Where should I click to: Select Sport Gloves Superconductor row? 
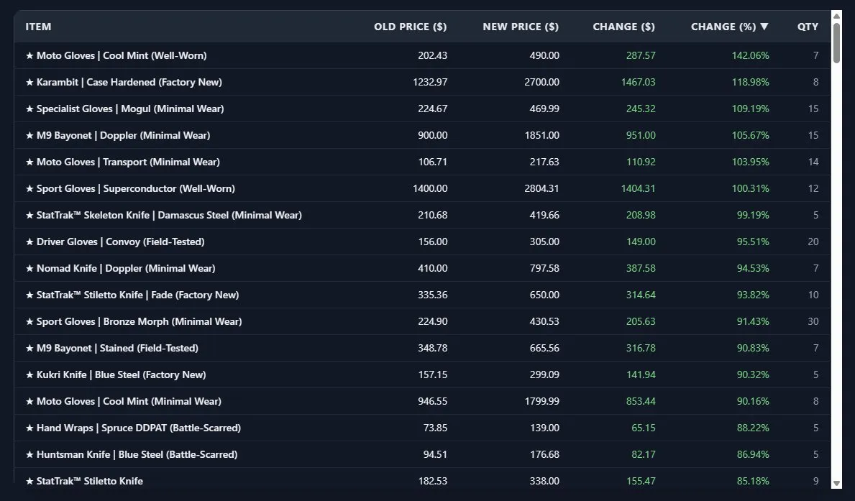pyautogui.click(x=422, y=188)
